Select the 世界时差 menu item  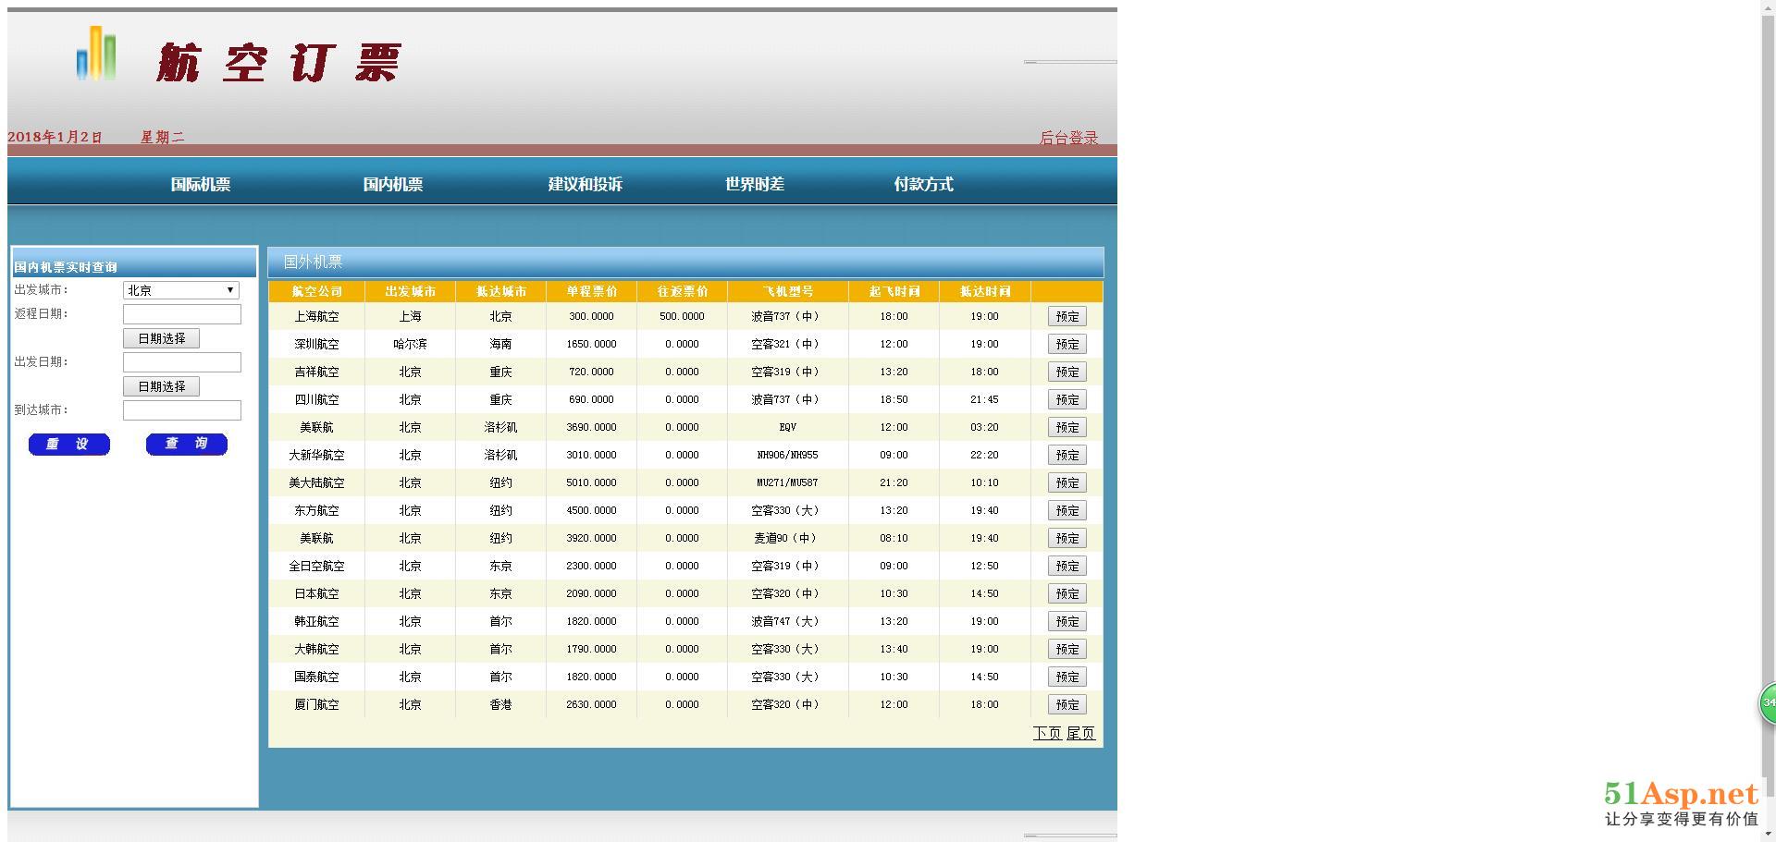[754, 184]
